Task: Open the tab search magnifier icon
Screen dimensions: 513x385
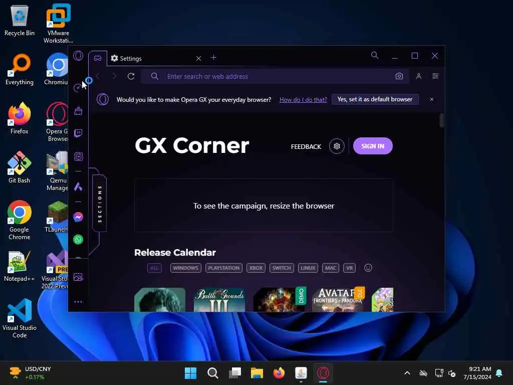Action: click(x=375, y=55)
